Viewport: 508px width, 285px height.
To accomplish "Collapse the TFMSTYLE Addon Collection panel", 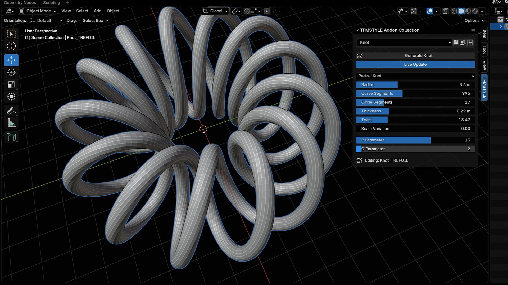I will tap(357, 30).
